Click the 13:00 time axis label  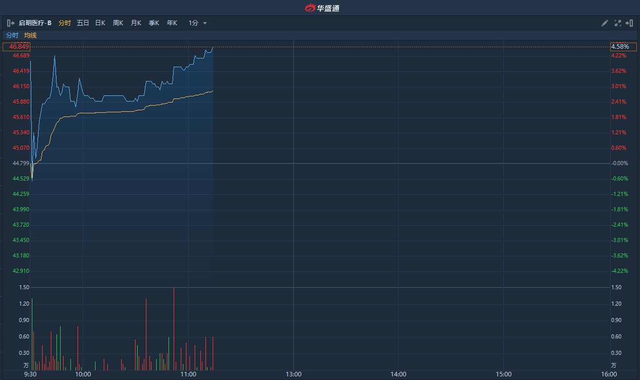[x=293, y=374]
